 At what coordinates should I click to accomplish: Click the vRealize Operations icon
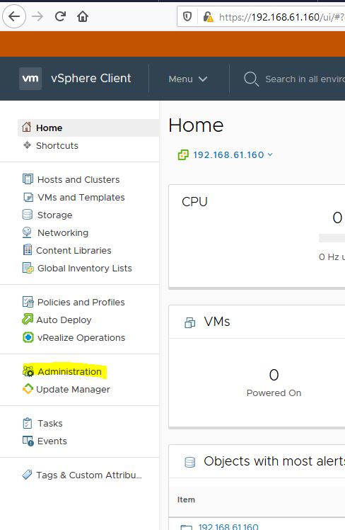28,337
